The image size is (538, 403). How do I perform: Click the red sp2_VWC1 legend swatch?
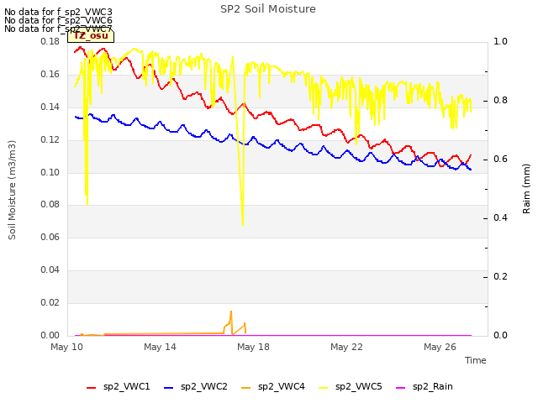[x=92, y=388]
